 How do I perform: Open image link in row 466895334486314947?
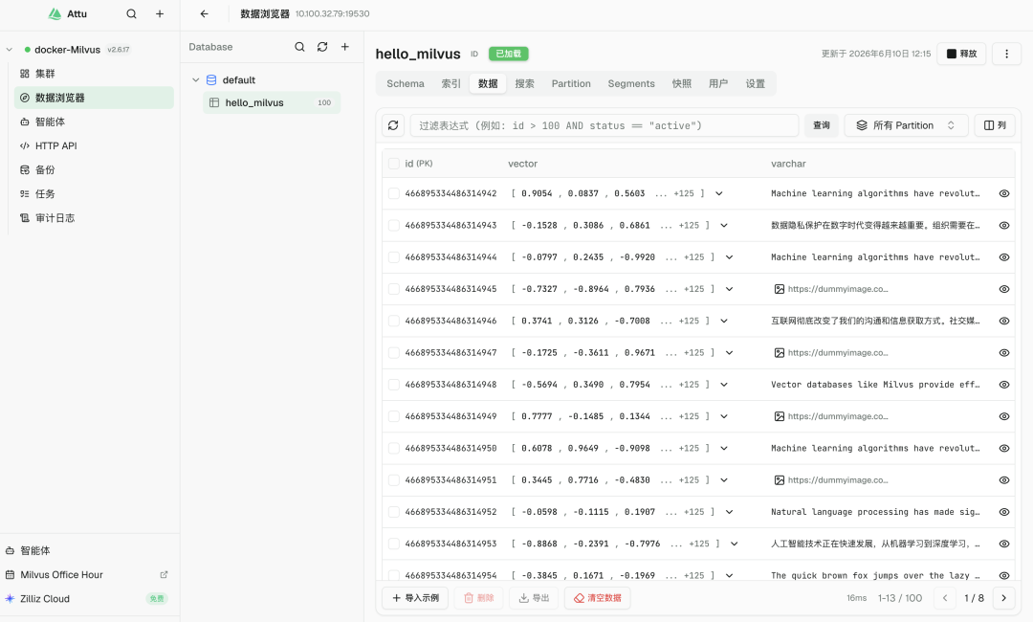click(x=831, y=353)
